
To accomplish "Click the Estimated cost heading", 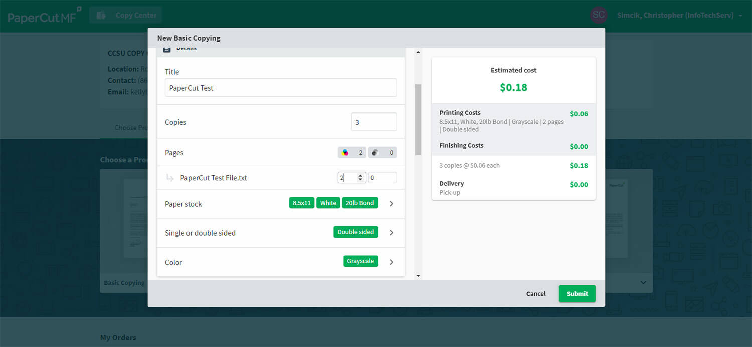I will 513,70.
